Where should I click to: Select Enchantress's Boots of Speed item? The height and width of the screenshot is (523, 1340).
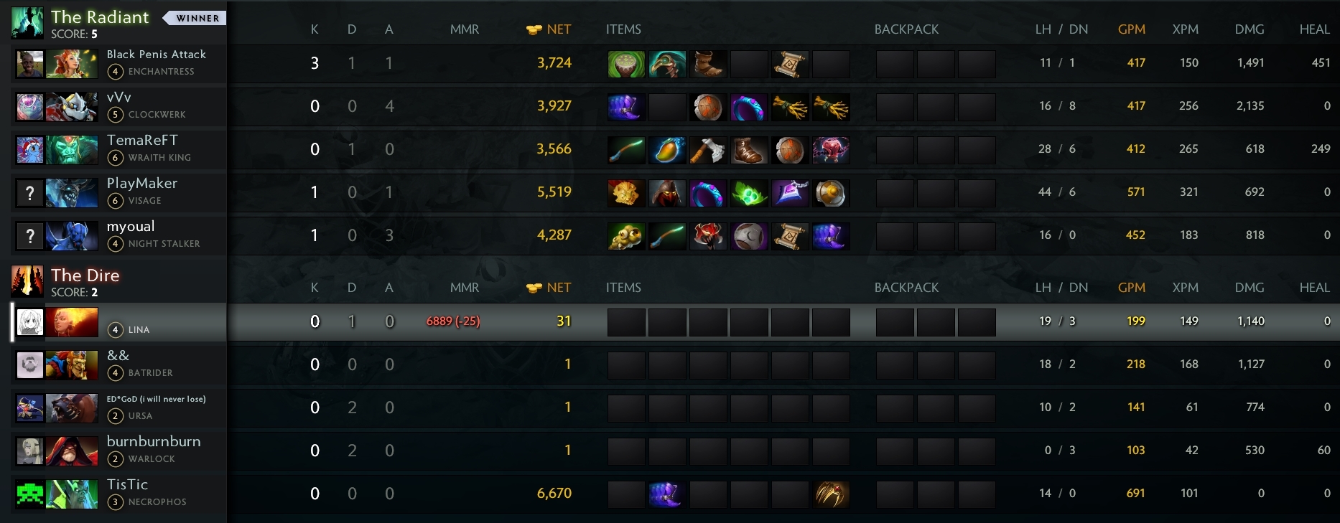click(708, 64)
